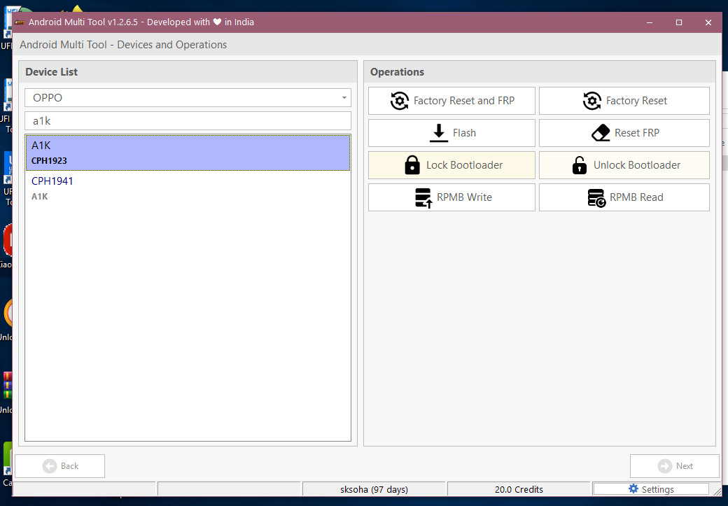Click the Reset FRP eraser icon
The width and height of the screenshot is (728, 506).
pyautogui.click(x=601, y=133)
